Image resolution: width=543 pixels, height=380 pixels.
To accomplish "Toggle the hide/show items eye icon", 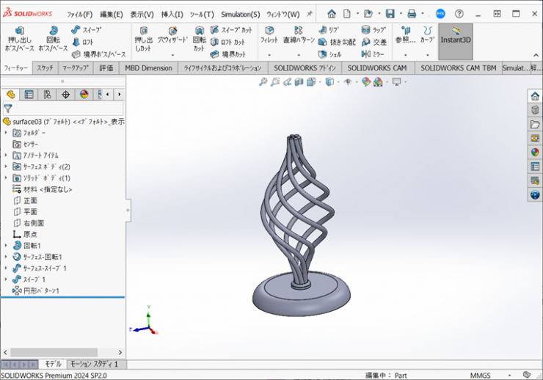I will [348, 82].
